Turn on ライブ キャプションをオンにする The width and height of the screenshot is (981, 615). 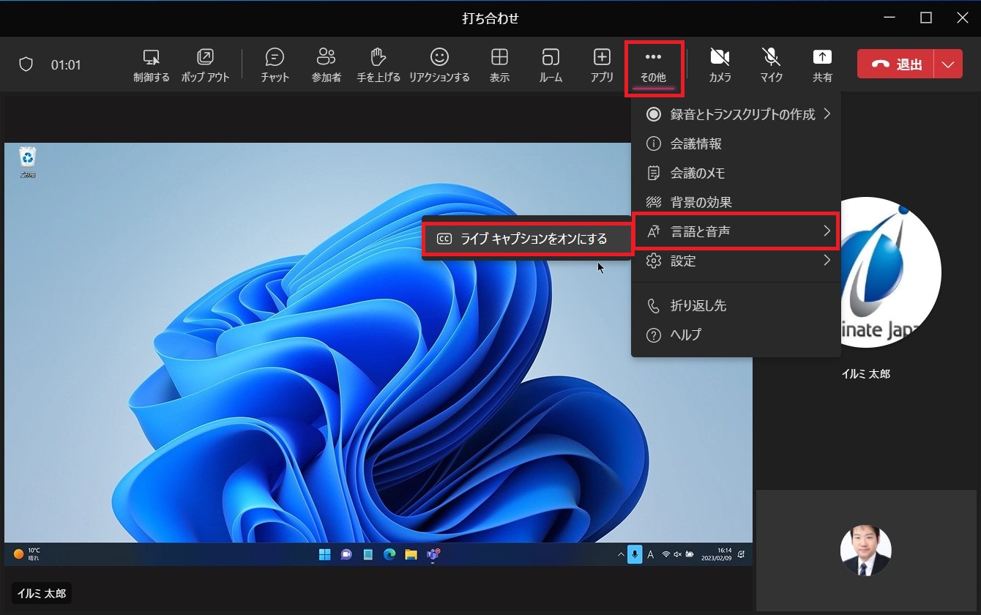(x=526, y=239)
